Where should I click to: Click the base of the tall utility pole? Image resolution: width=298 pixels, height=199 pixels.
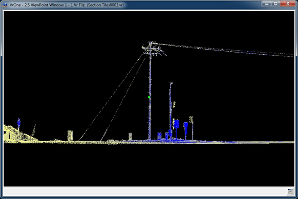click(x=150, y=139)
